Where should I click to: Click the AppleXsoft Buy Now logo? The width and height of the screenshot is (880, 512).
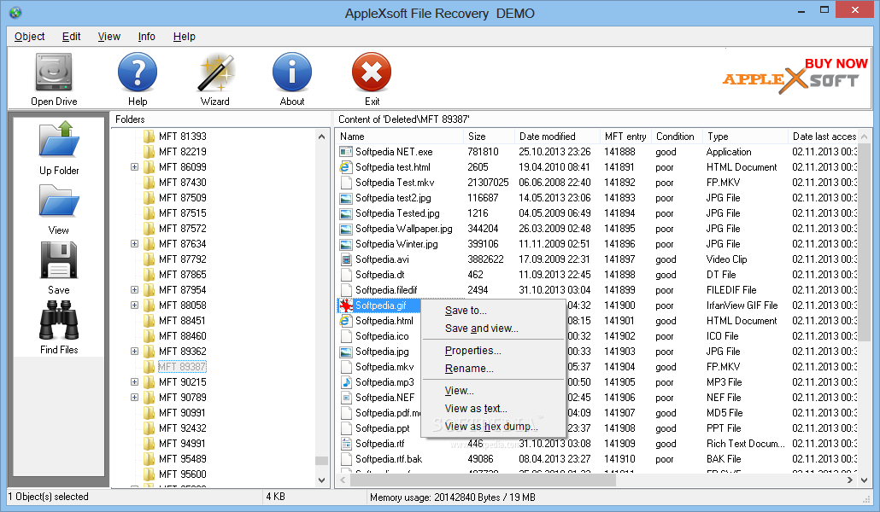795,76
